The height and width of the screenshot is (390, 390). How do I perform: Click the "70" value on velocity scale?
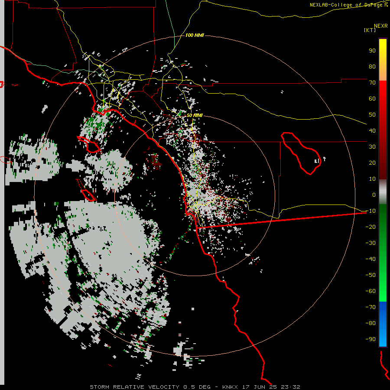(372, 83)
